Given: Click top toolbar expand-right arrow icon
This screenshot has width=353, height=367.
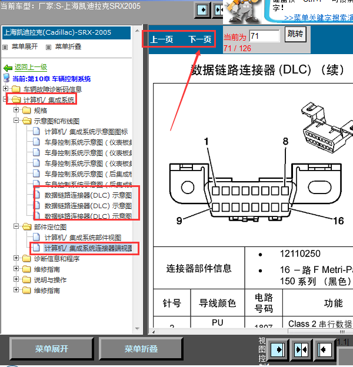Looking at the screenshot, I should point(202,10).
